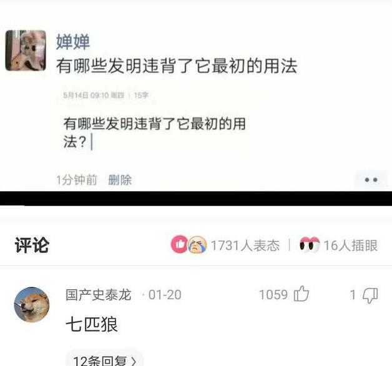Screen dimensions: 392x366
Task: View the 16人插眼 count
Action: [351, 245]
